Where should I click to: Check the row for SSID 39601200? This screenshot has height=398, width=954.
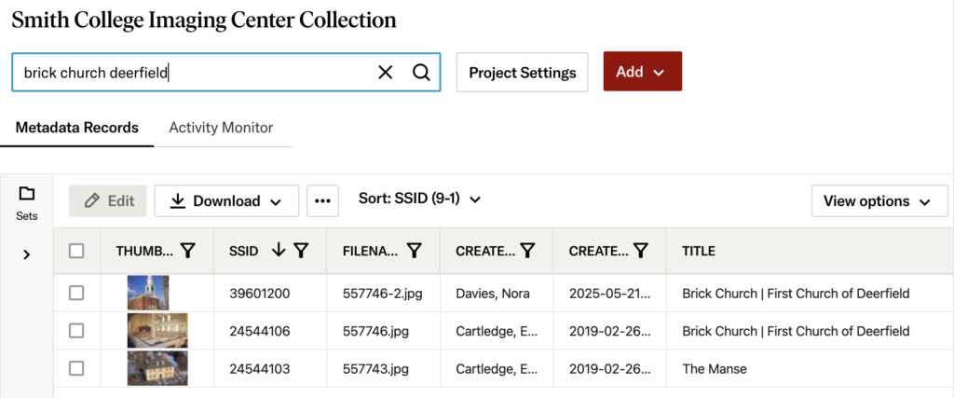(x=76, y=294)
